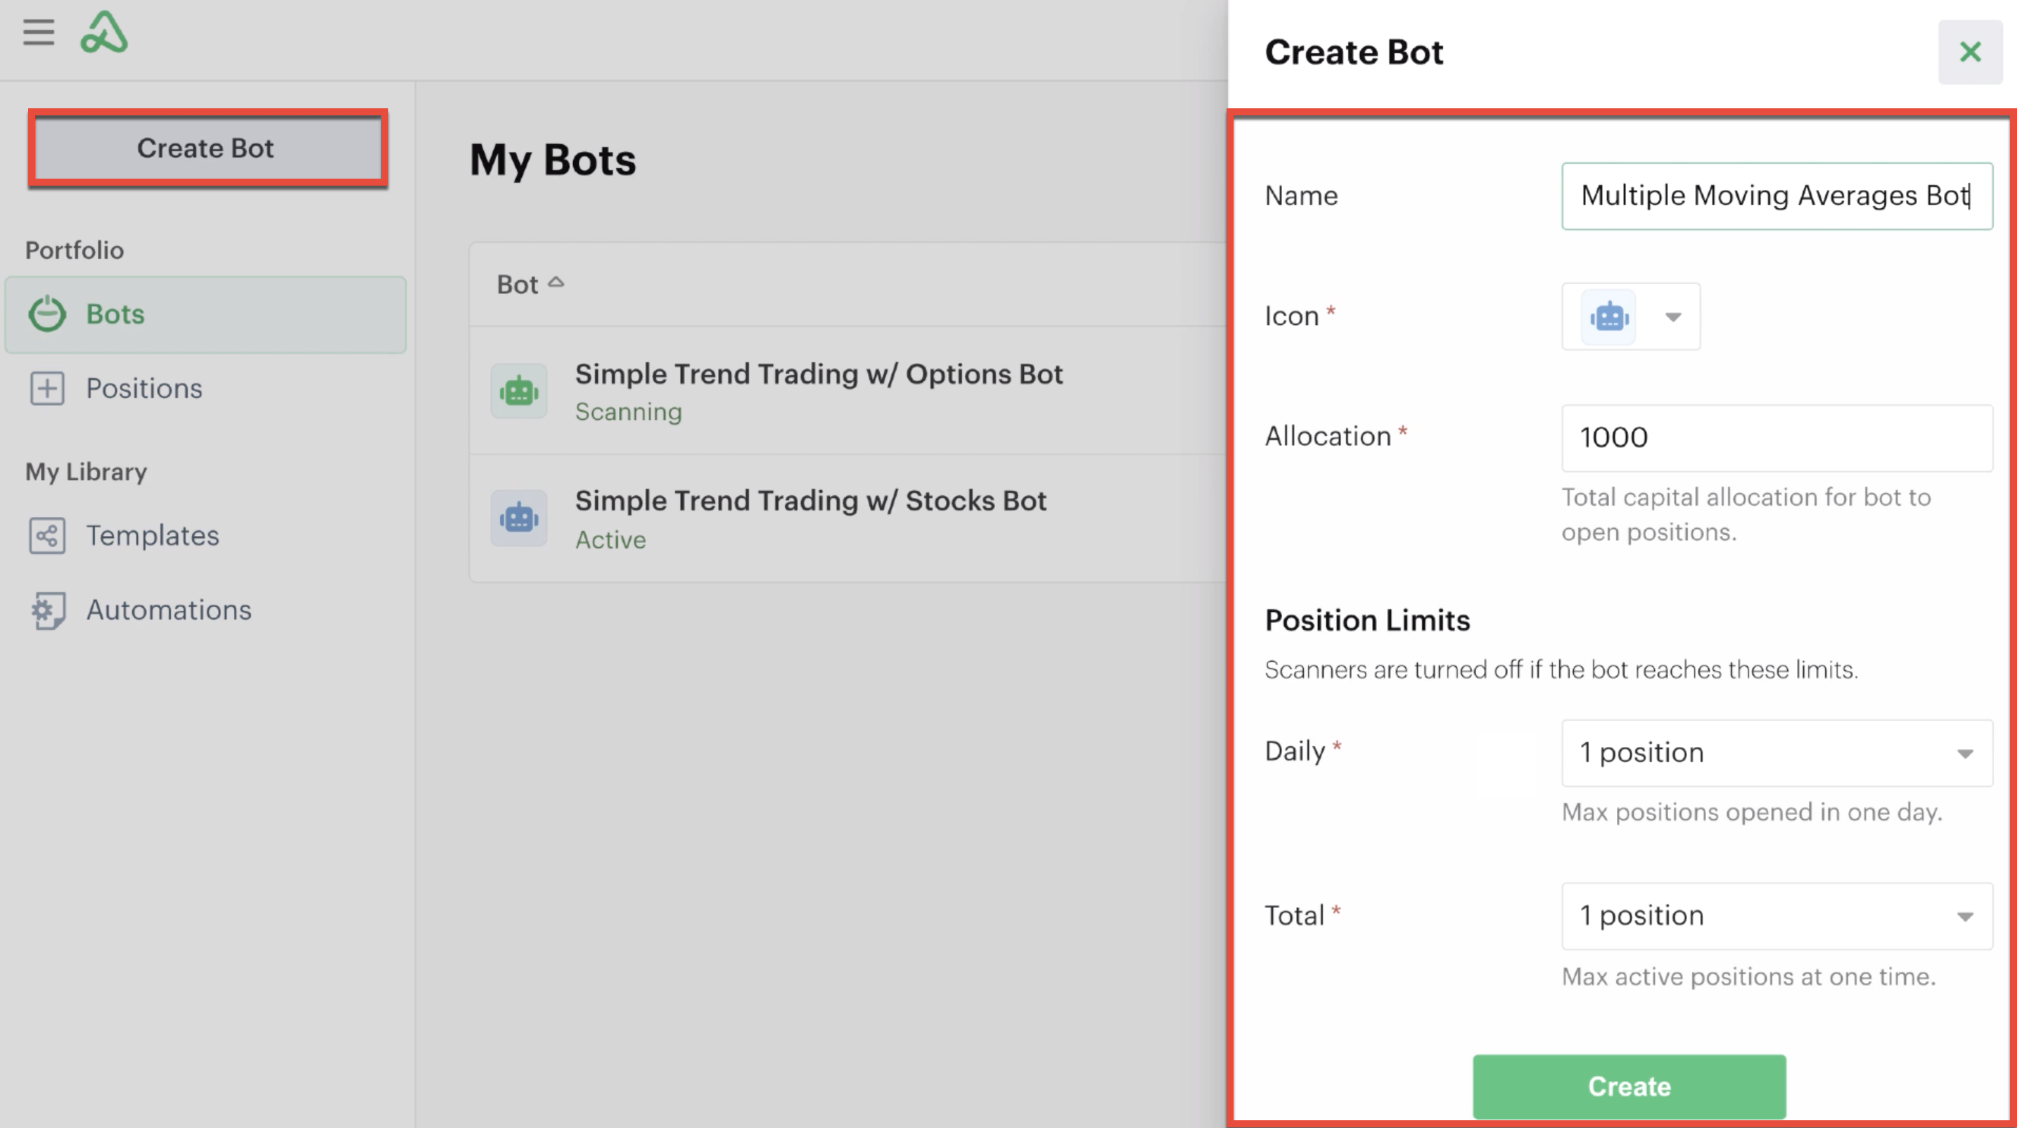This screenshot has width=2017, height=1128.
Task: Close the Create Bot panel
Action: click(1970, 51)
